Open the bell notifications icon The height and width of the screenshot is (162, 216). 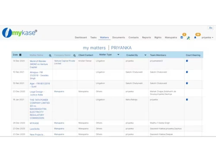(x=195, y=38)
